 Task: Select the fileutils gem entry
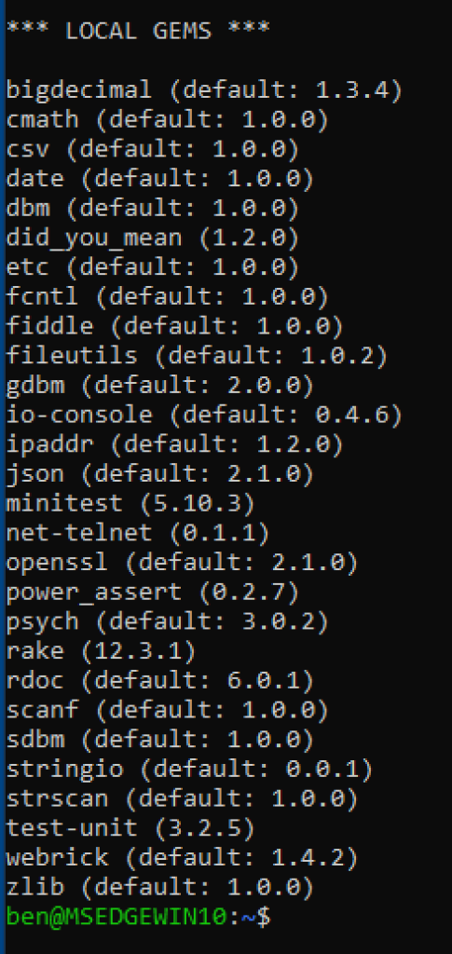[197, 357]
